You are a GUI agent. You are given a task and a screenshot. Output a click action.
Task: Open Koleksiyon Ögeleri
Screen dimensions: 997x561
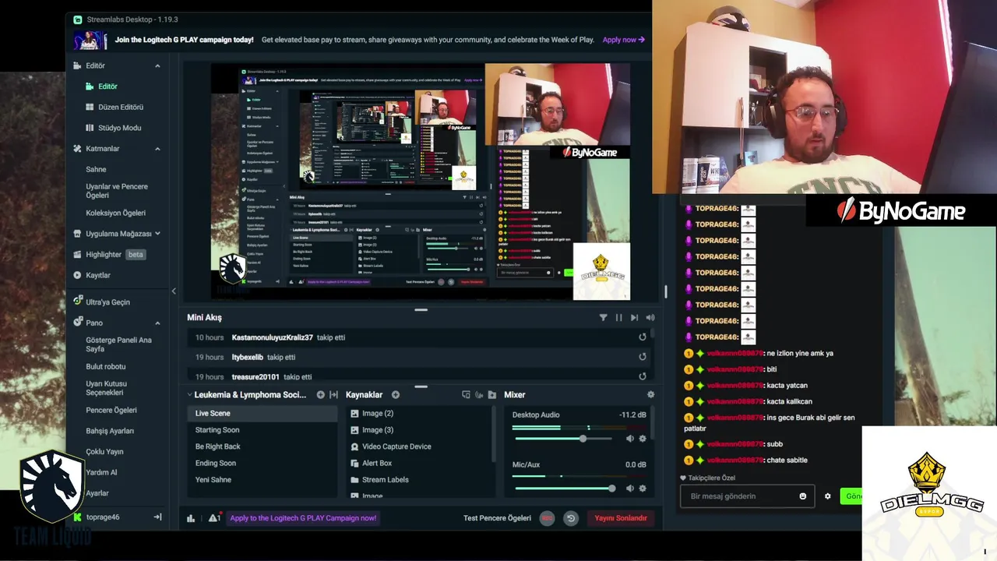[x=115, y=213]
